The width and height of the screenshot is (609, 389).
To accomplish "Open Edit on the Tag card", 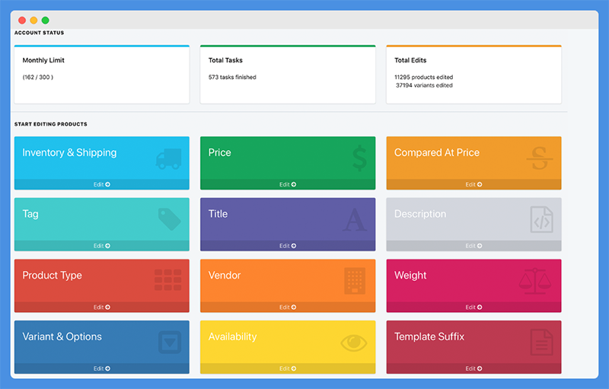I will [102, 246].
